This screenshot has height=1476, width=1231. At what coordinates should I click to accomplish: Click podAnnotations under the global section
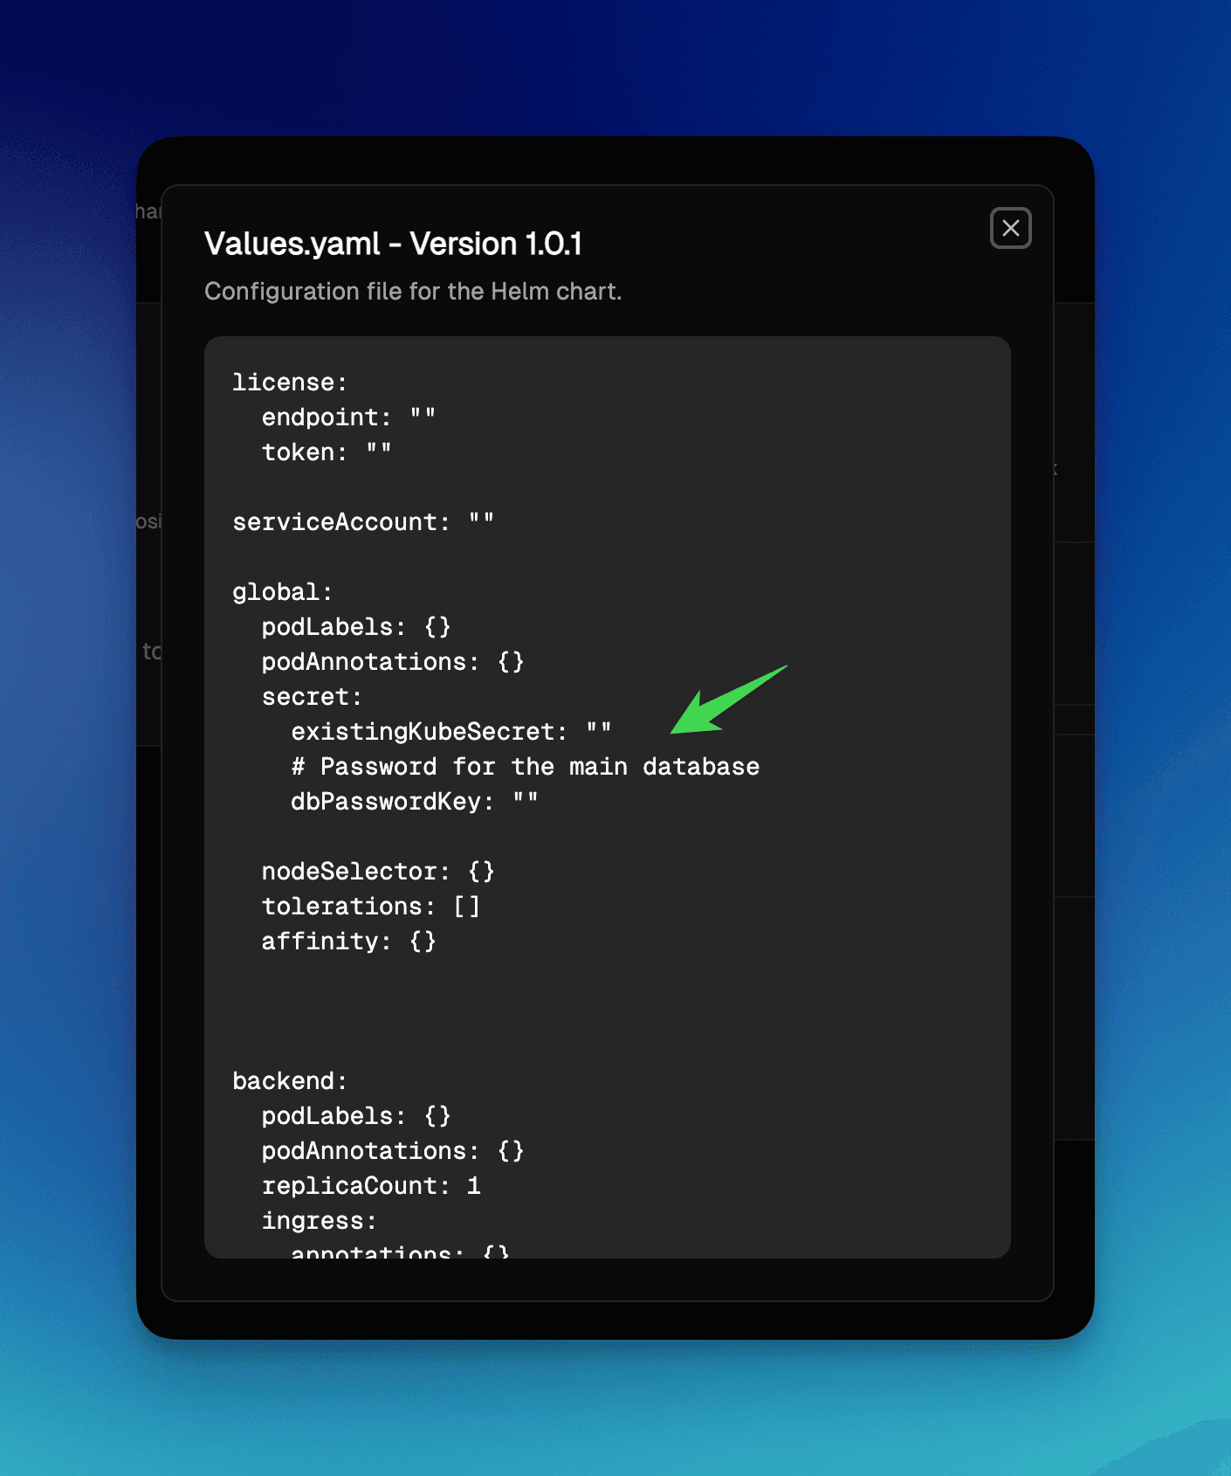click(x=393, y=662)
